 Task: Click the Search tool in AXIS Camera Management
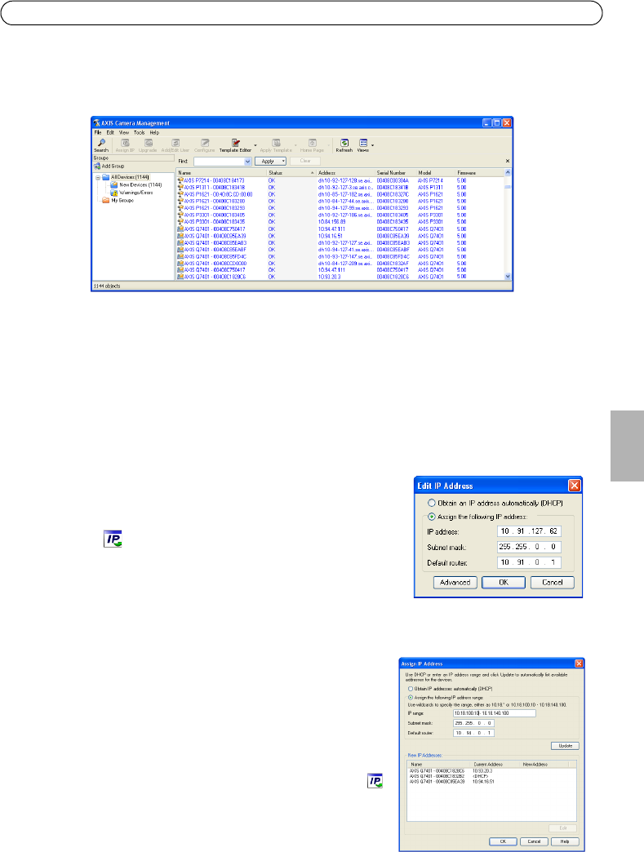101,145
